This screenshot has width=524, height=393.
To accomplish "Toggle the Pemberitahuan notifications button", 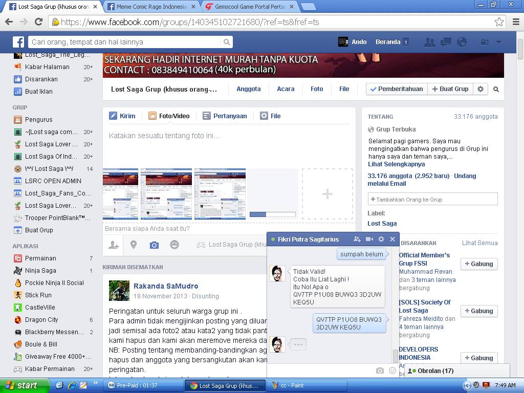I will click(397, 89).
